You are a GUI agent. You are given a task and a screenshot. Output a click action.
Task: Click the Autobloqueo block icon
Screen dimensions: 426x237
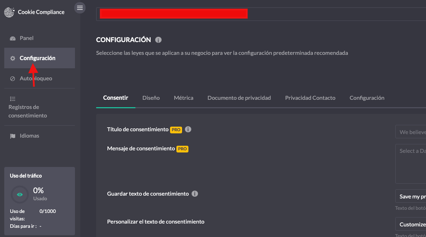(13, 79)
